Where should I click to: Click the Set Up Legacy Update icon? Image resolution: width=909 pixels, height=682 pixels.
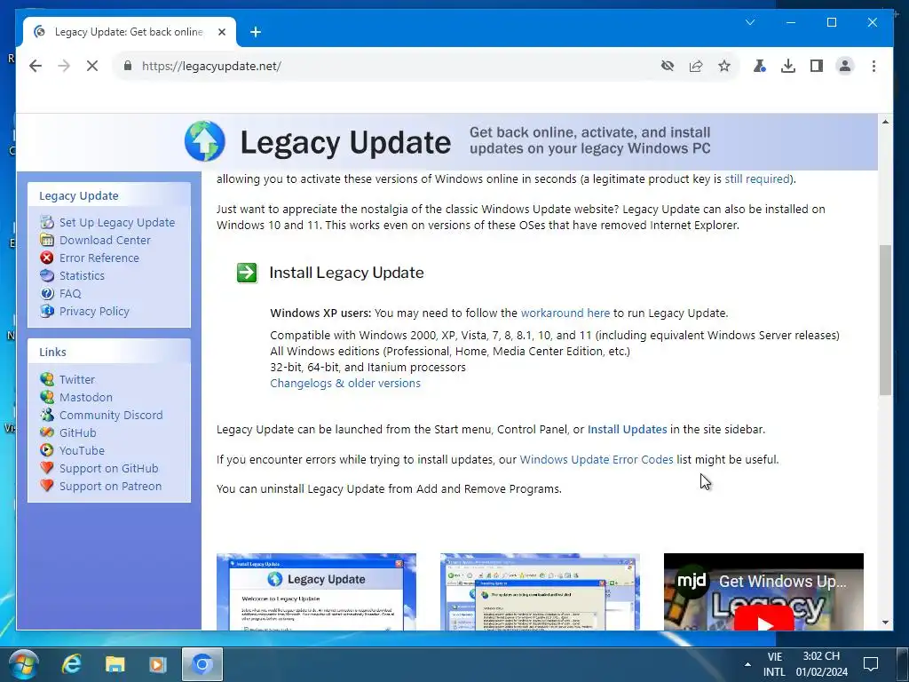pos(47,222)
